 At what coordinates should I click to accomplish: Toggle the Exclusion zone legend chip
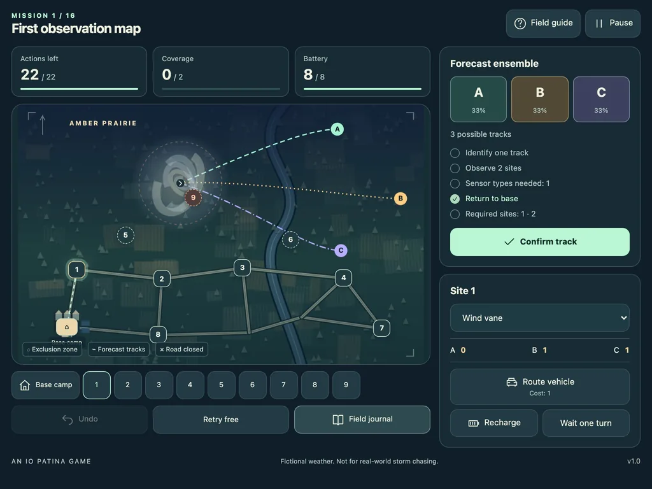pos(52,350)
